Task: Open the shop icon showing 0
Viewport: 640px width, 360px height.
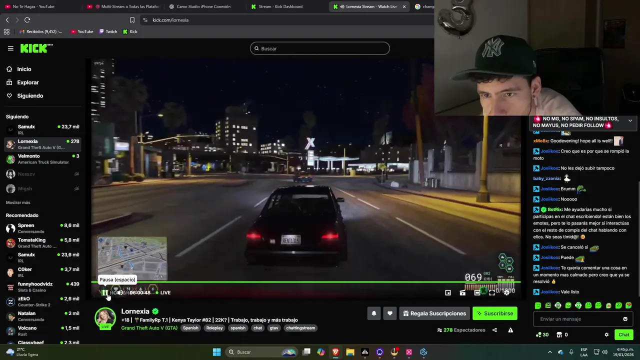Action: [x=562, y=334]
